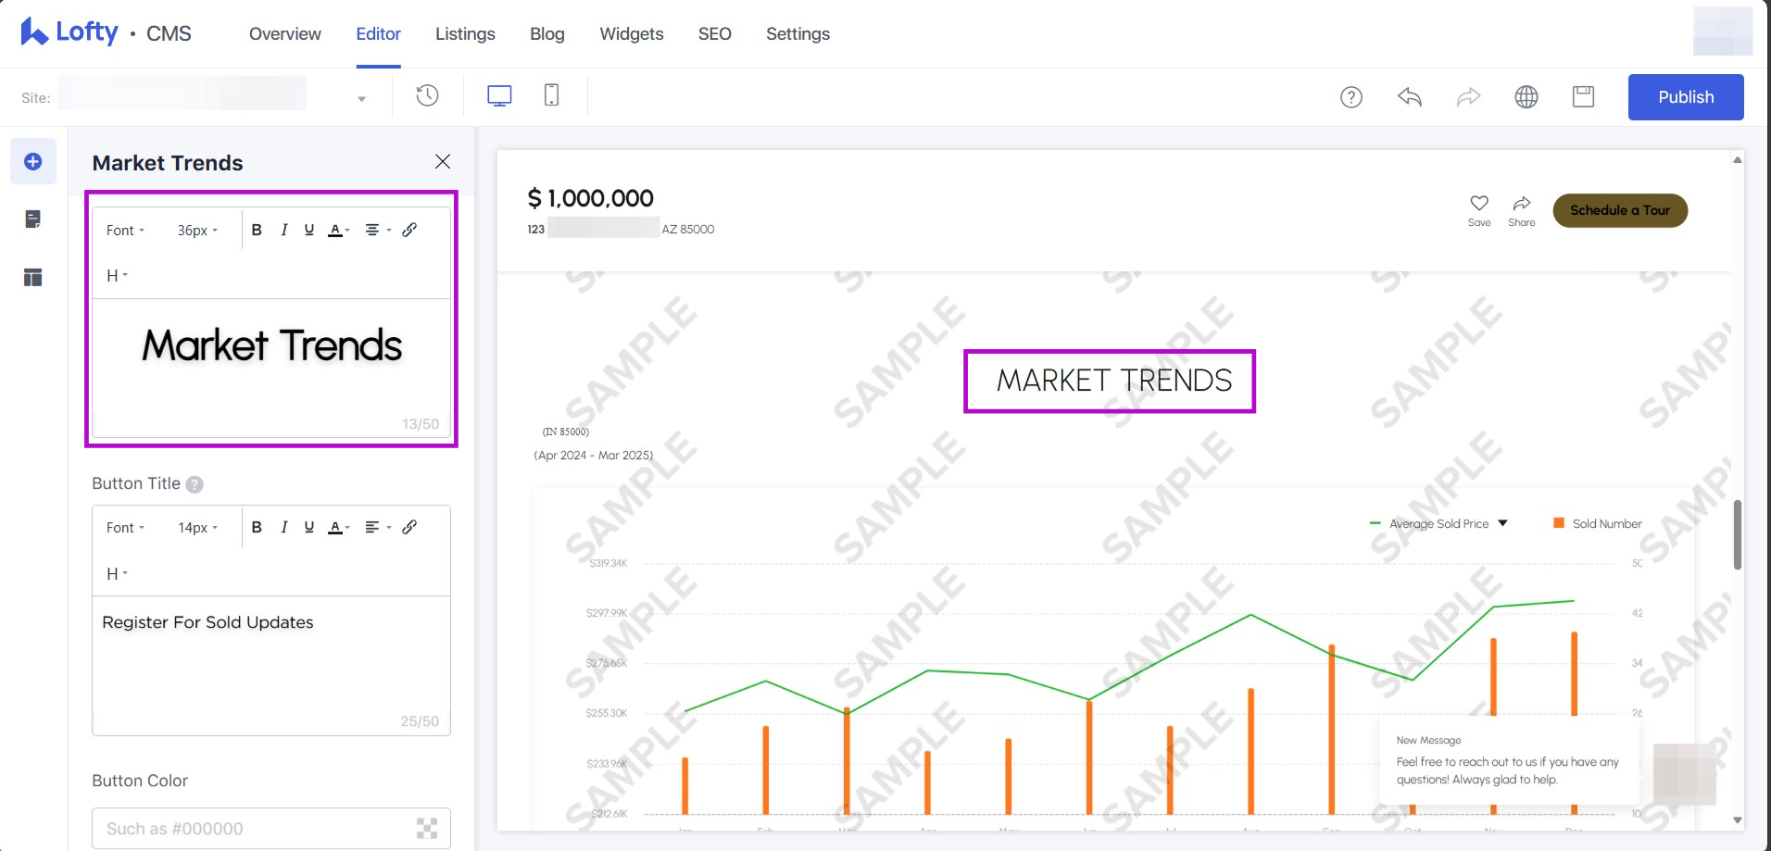Screen dimensions: 1771x851
Task: Switch to desktop preview mode
Action: click(x=499, y=95)
